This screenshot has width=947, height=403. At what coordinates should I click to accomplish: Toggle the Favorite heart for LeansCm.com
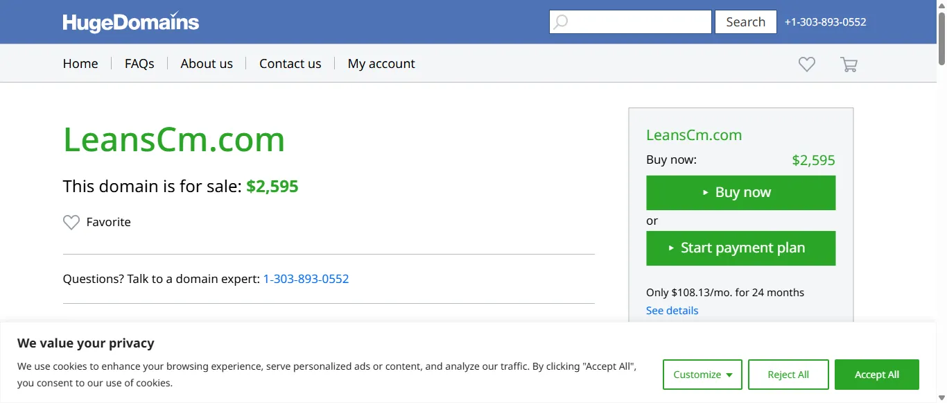[71, 222]
